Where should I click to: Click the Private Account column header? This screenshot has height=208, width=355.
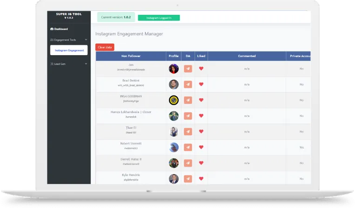point(298,56)
